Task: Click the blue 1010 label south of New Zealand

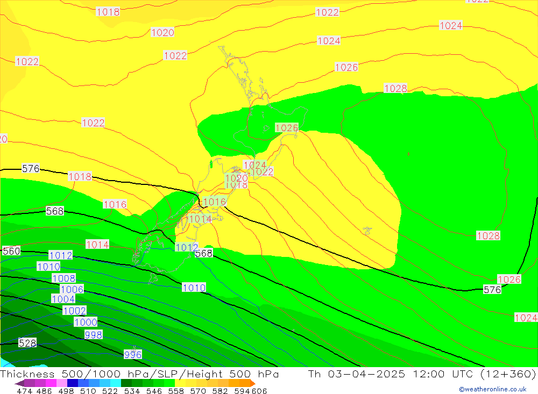Action: (194, 288)
